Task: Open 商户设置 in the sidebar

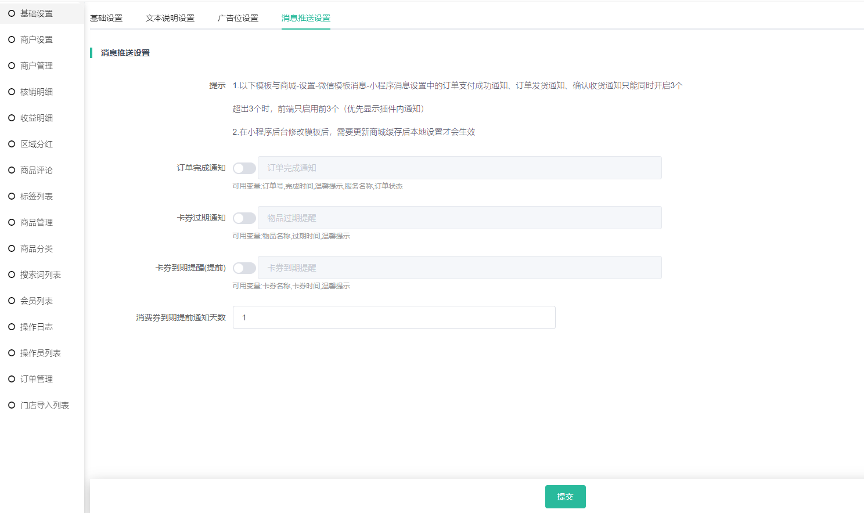Action: pyautogui.click(x=36, y=39)
